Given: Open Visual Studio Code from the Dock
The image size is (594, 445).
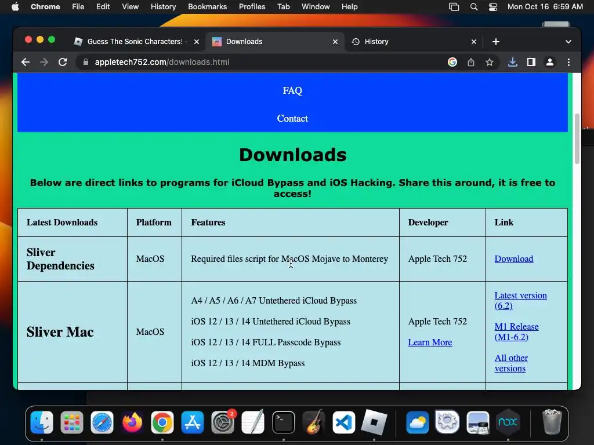Looking at the screenshot, I should [x=343, y=422].
